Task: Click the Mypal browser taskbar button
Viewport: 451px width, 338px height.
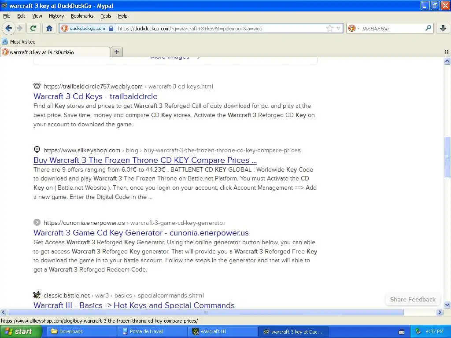Action: coord(292,331)
